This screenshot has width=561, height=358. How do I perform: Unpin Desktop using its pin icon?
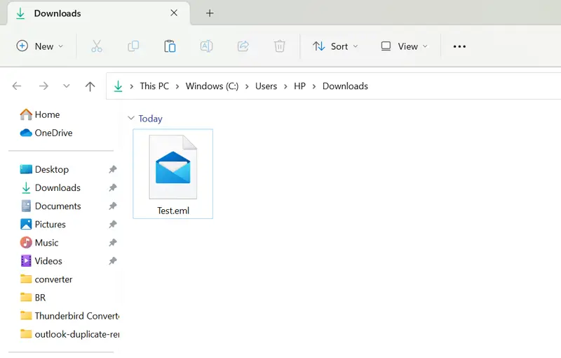[x=112, y=170]
